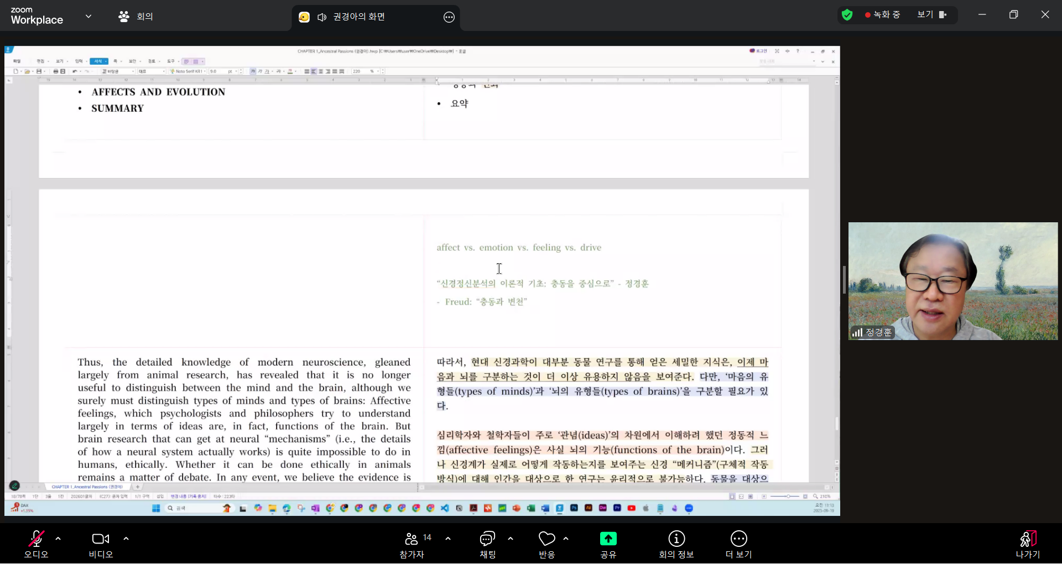The width and height of the screenshot is (1062, 564).
Task: Open PowerPoint from the taskbar
Action: point(516,508)
